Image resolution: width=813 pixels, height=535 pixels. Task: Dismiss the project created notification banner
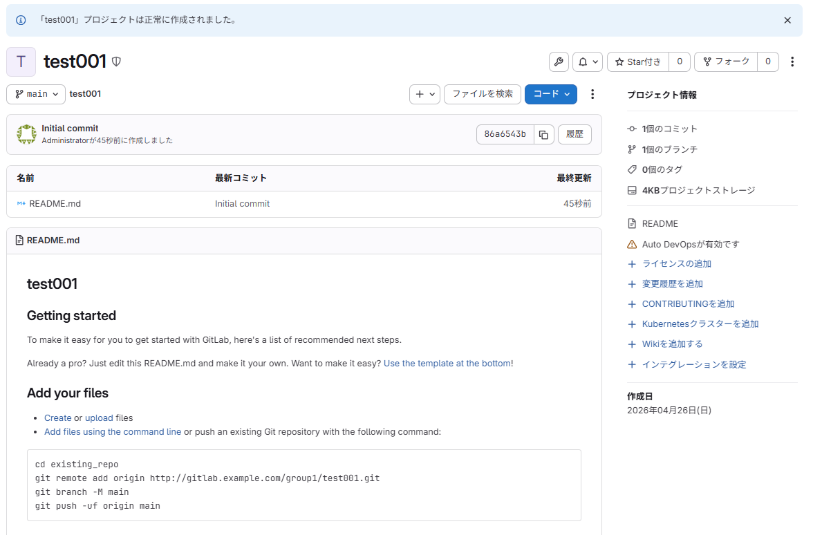coord(787,21)
